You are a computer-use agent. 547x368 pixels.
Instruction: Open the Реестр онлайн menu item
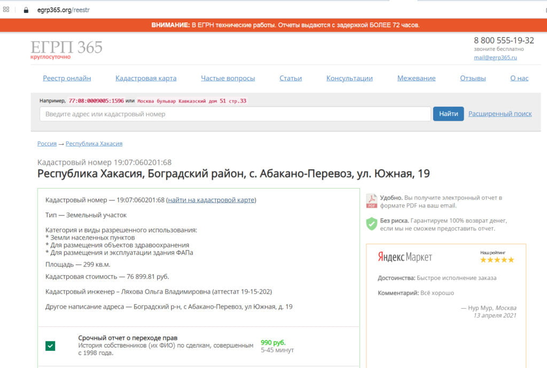[x=67, y=78]
